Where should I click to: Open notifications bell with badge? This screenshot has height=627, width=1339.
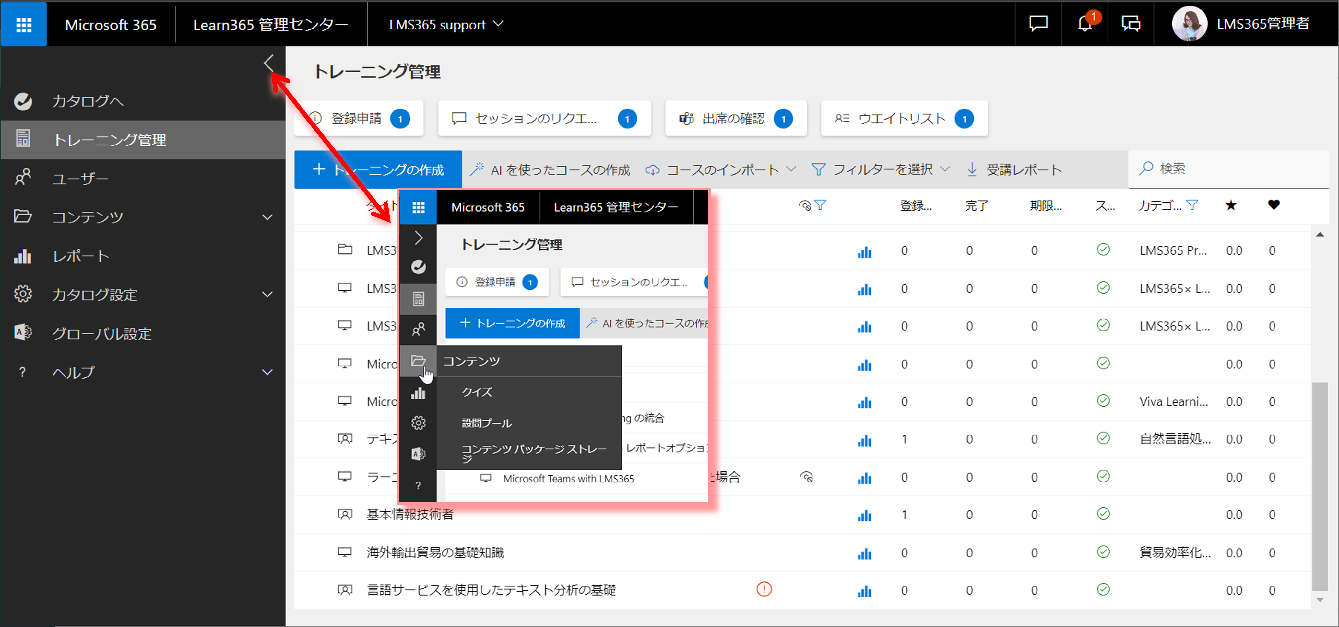[1085, 23]
